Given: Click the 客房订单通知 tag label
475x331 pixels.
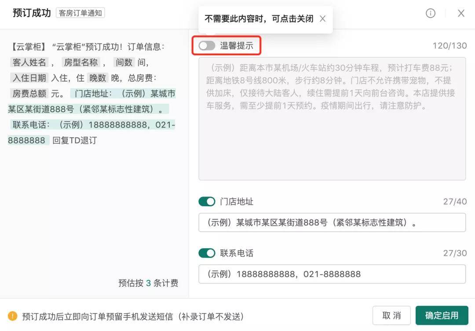Looking at the screenshot, I should pos(80,13).
